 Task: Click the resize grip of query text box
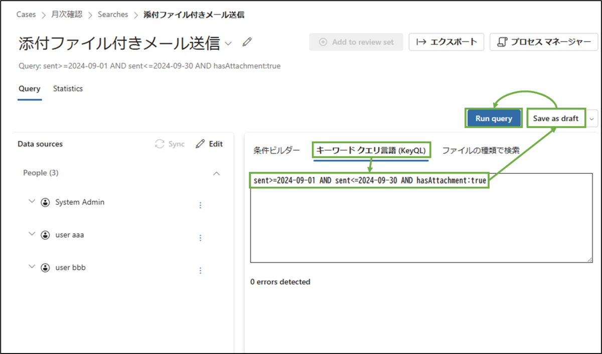tap(589, 259)
